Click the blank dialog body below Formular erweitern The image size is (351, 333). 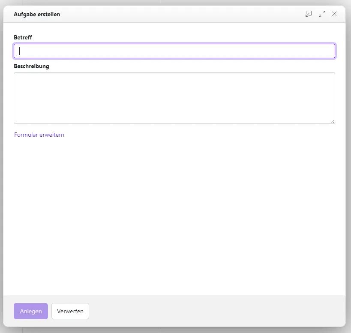174,214
